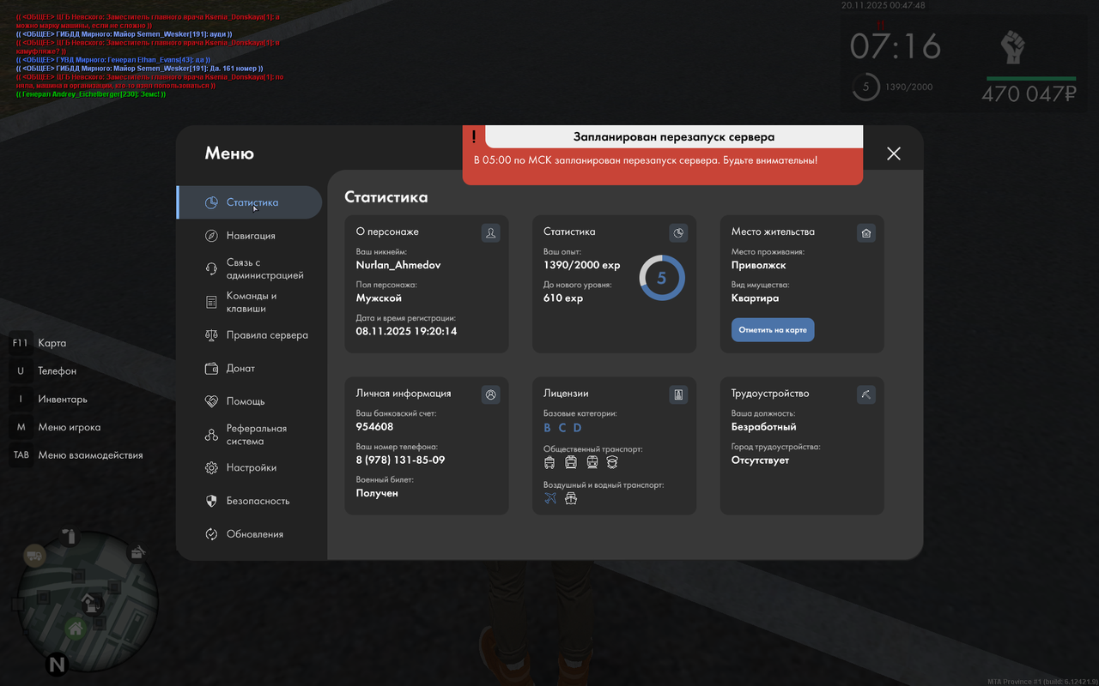Click the checkmark badge icon for Обновления
Screen dimensions: 1099x686
coord(211,534)
